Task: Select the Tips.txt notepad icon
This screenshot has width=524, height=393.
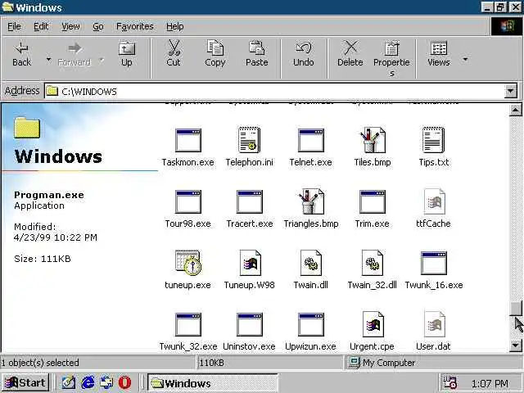Action: click(x=433, y=140)
